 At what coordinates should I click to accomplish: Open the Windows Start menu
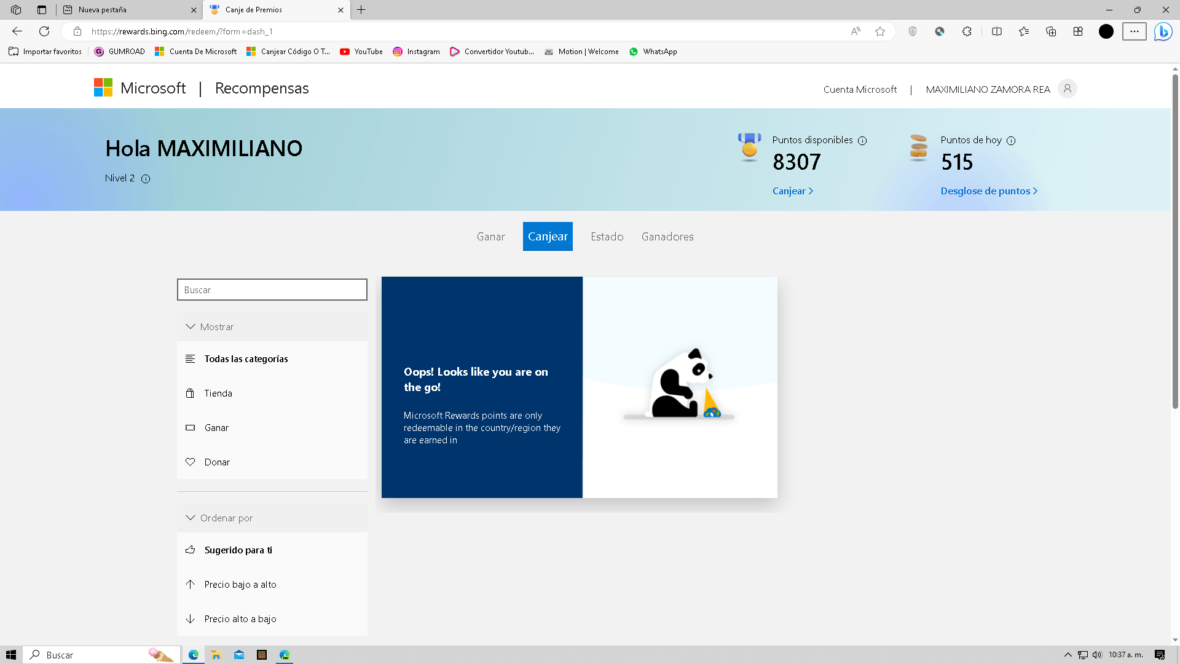[11, 655]
